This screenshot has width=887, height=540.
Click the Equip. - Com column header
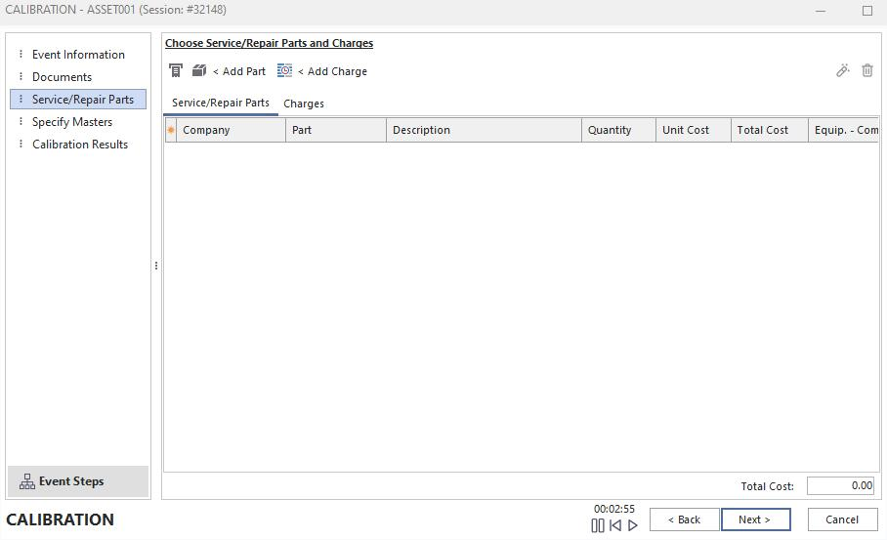[x=843, y=130]
